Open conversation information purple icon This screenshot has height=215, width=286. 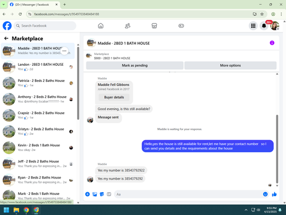click(272, 43)
